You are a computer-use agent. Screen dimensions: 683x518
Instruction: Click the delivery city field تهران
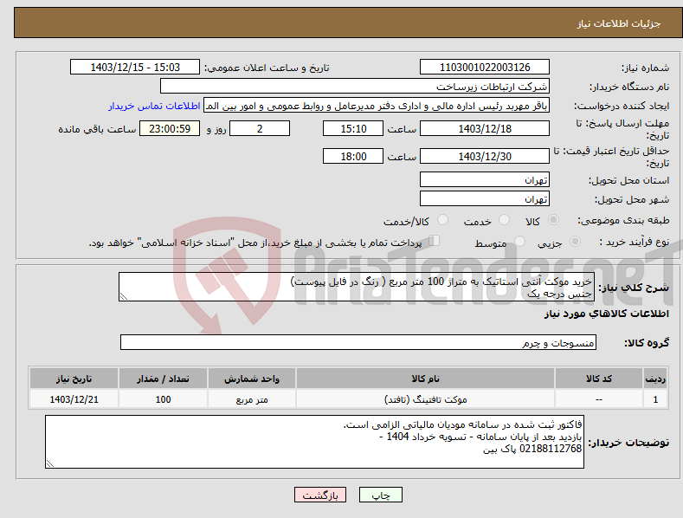point(485,199)
